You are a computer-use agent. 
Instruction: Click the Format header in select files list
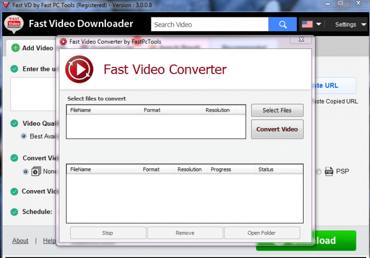(x=172, y=110)
